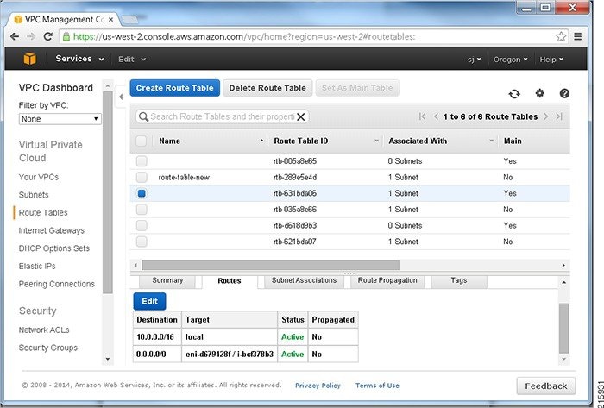The image size is (604, 408).
Task: Open DHCP Options Sets in sidebar
Action: pyautogui.click(x=53, y=248)
